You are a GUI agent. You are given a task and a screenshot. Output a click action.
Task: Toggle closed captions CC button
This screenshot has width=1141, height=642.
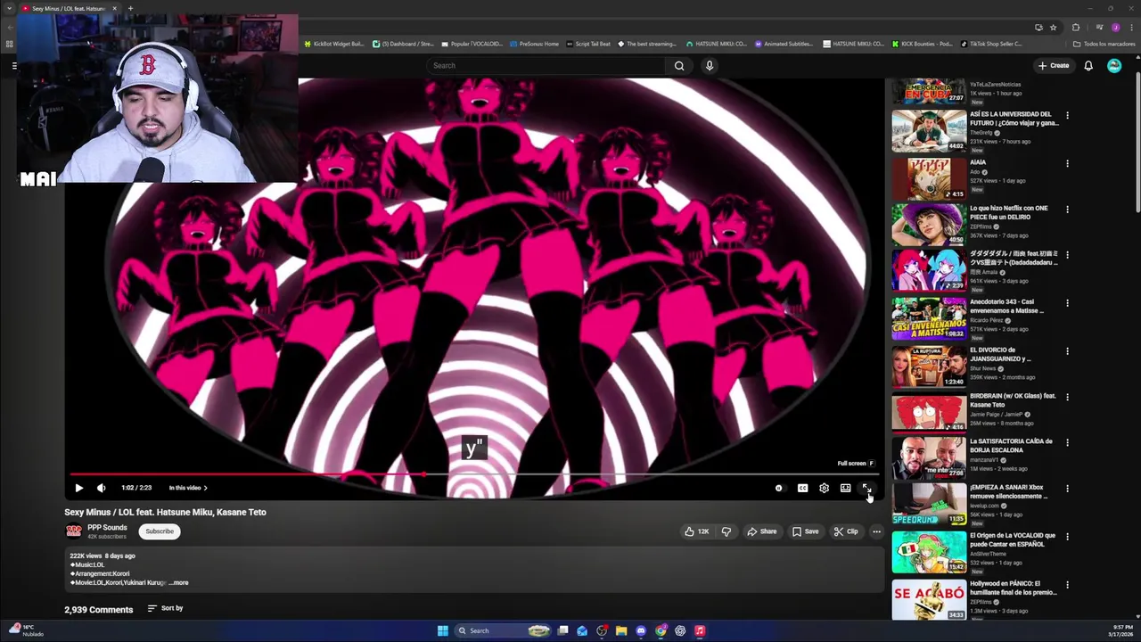tap(802, 488)
